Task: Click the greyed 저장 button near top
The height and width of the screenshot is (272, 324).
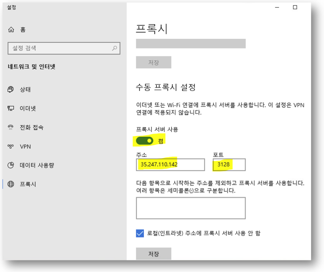Action: (153, 62)
